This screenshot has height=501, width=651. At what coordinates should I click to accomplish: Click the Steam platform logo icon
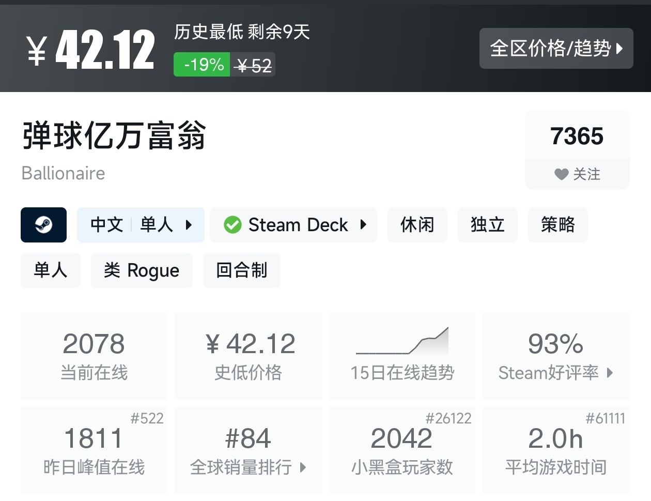[43, 225]
